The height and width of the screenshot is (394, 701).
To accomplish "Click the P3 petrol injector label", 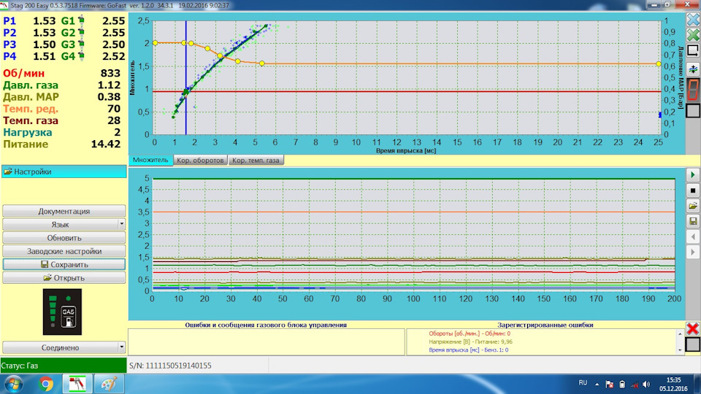I will [x=9, y=45].
